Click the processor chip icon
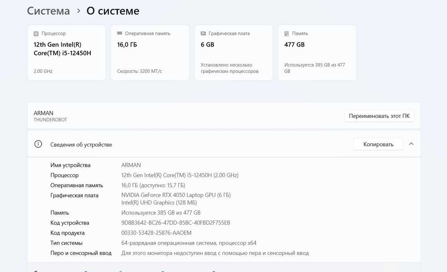This screenshot has height=272, width=447. point(36,33)
